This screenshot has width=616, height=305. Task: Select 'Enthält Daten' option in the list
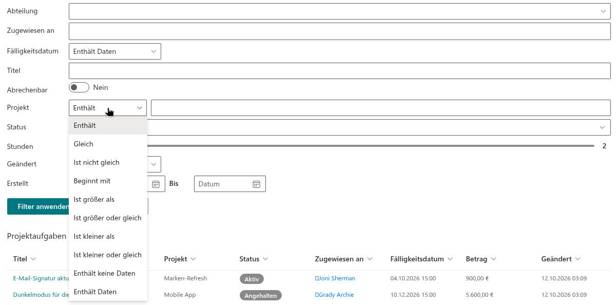108,292
